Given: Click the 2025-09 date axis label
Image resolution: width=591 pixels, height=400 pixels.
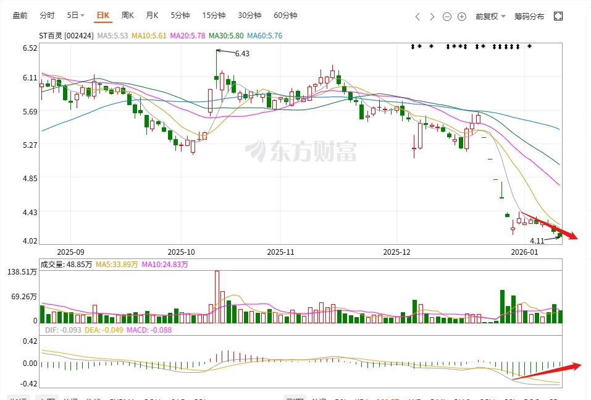Looking at the screenshot, I should [x=70, y=252].
